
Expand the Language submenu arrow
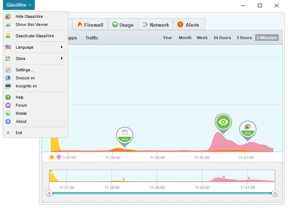[62, 47]
